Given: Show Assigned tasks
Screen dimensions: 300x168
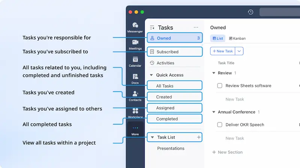Looking at the screenshot, I should [x=175, y=108].
